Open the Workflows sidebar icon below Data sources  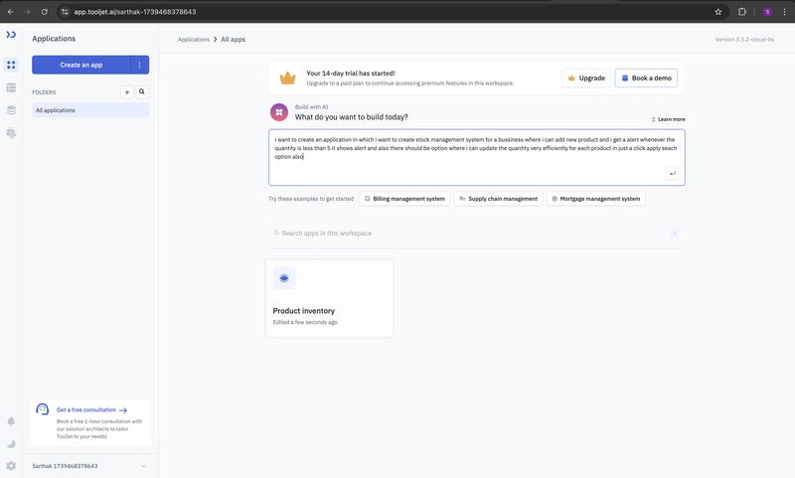[11, 133]
